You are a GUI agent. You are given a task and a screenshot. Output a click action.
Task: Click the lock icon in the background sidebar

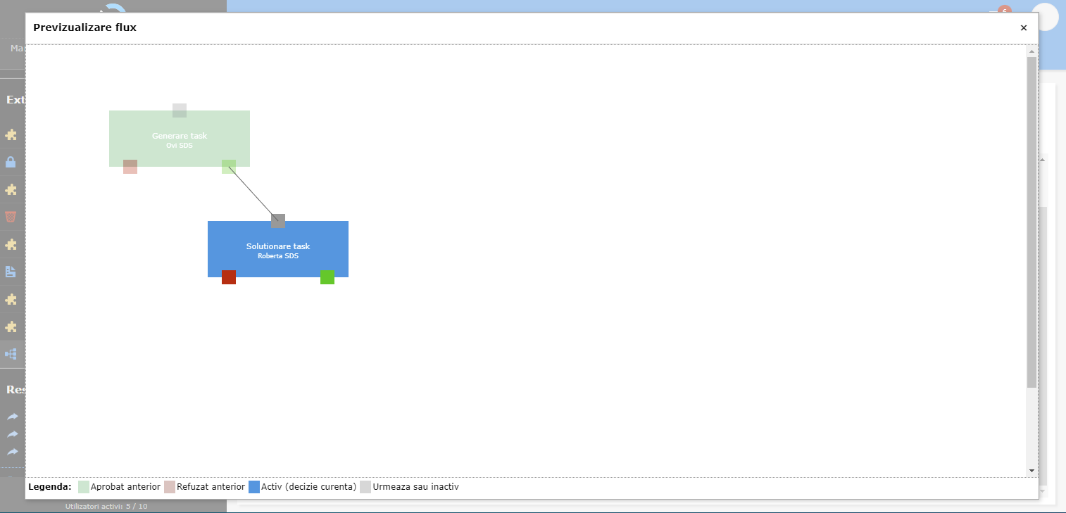click(x=11, y=162)
